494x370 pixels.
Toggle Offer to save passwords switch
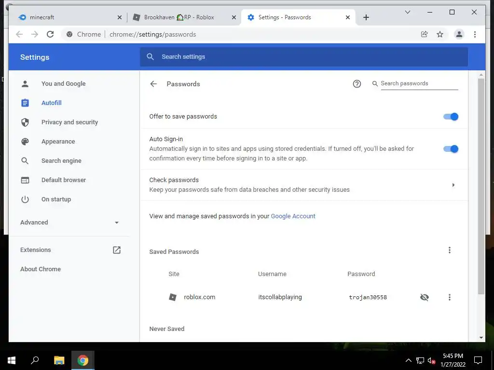click(451, 117)
